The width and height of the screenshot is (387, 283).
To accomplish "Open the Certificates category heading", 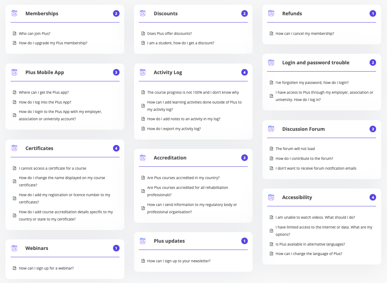I will (x=39, y=148).
